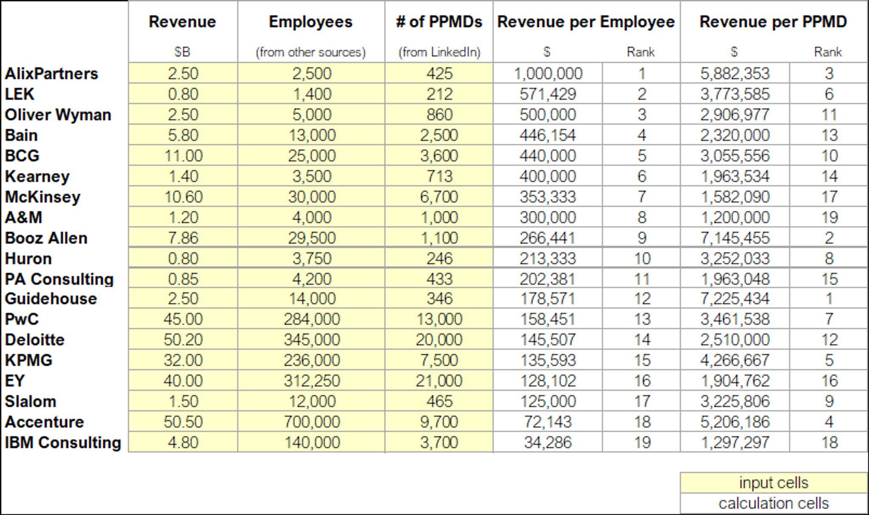The width and height of the screenshot is (869, 515).
Task: Select PA Consulting's PPMD count 433
Action: (439, 279)
